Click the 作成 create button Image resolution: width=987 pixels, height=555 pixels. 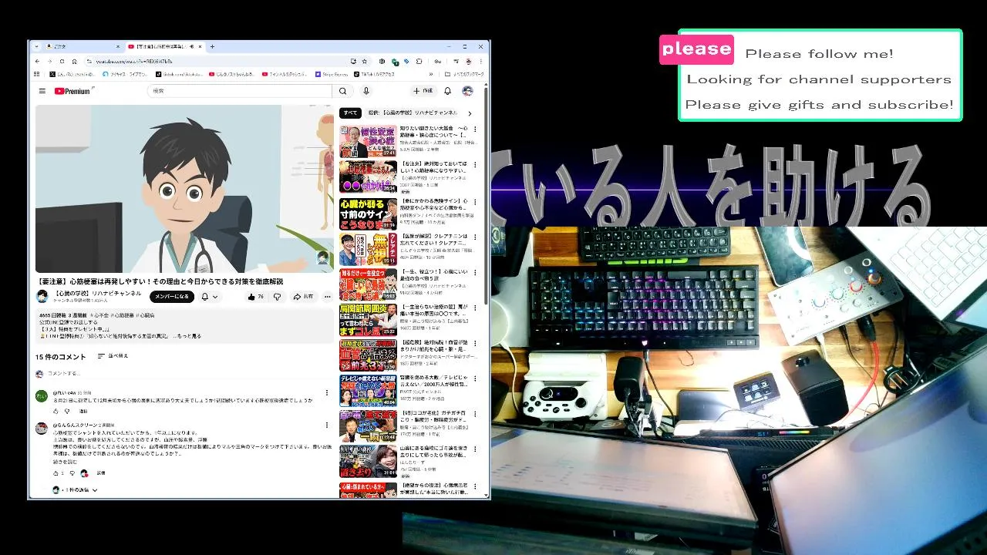[x=423, y=91]
